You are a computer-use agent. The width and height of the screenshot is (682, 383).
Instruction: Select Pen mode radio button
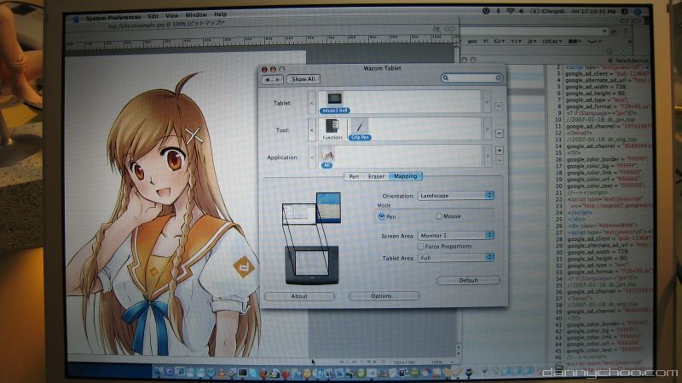(381, 217)
